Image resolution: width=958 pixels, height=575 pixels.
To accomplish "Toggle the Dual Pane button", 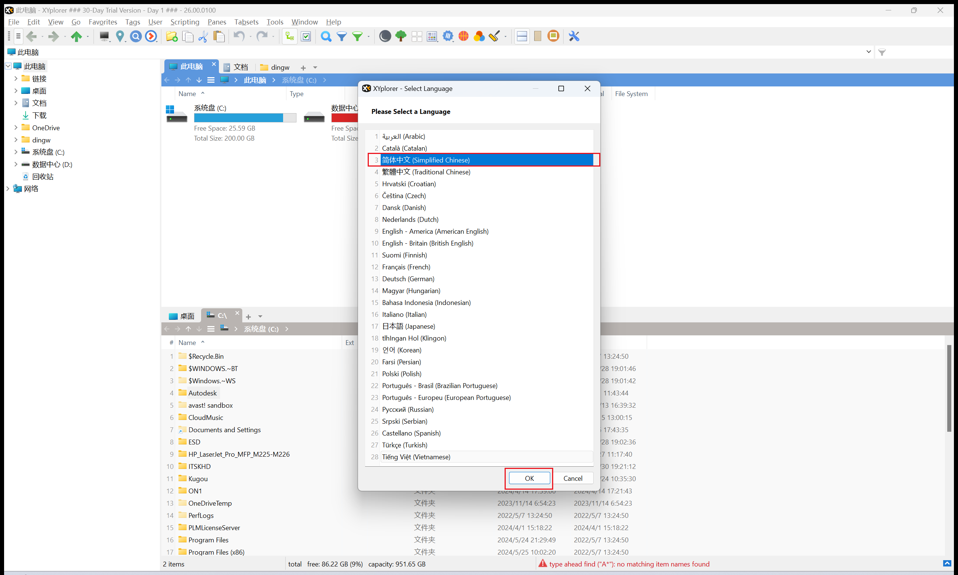I will (x=522, y=36).
